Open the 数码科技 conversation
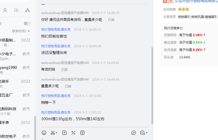This screenshot has width=218, height=140. [15, 111]
